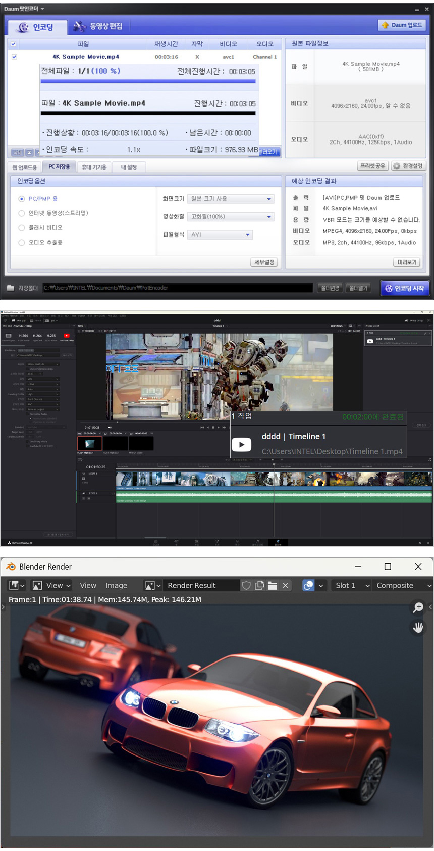The image size is (434, 851).
Task: Open the Blender display channels sphere icon
Action: click(x=308, y=585)
